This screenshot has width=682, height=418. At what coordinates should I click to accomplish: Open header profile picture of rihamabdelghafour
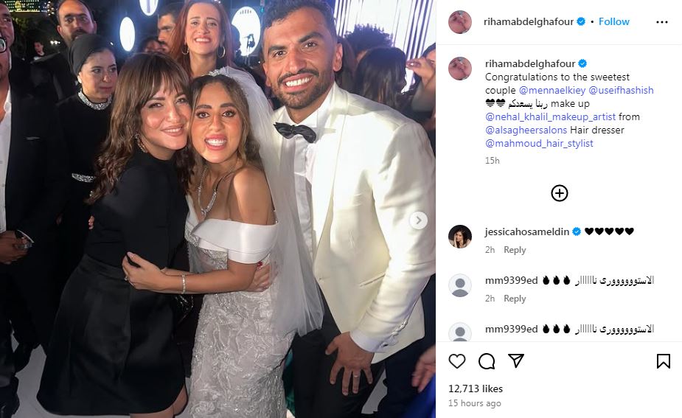pyautogui.click(x=460, y=22)
